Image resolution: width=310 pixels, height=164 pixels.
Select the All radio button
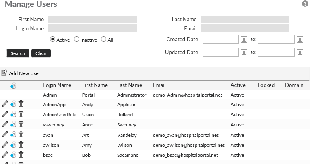104,39
